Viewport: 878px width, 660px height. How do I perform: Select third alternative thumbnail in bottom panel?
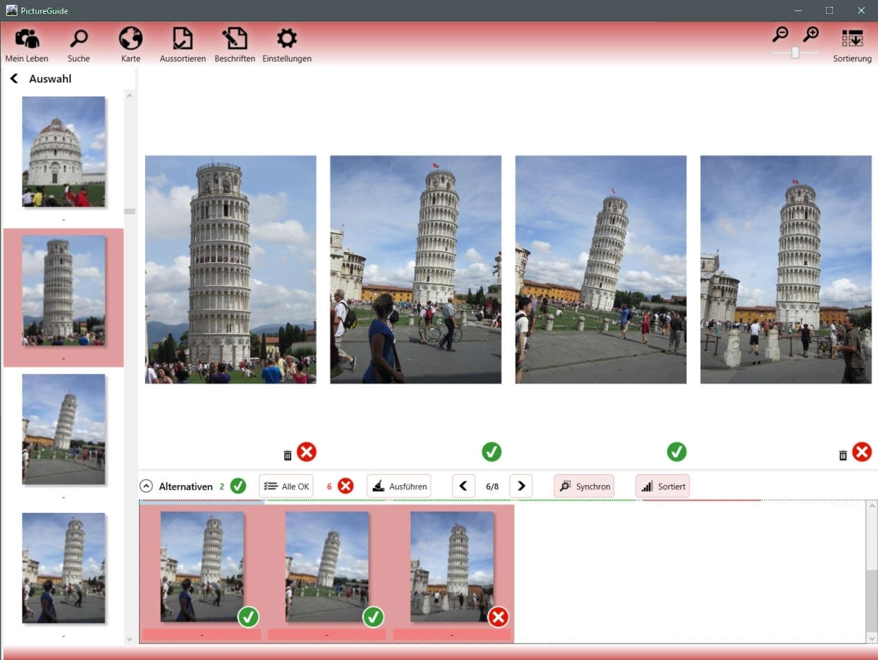pyautogui.click(x=452, y=566)
